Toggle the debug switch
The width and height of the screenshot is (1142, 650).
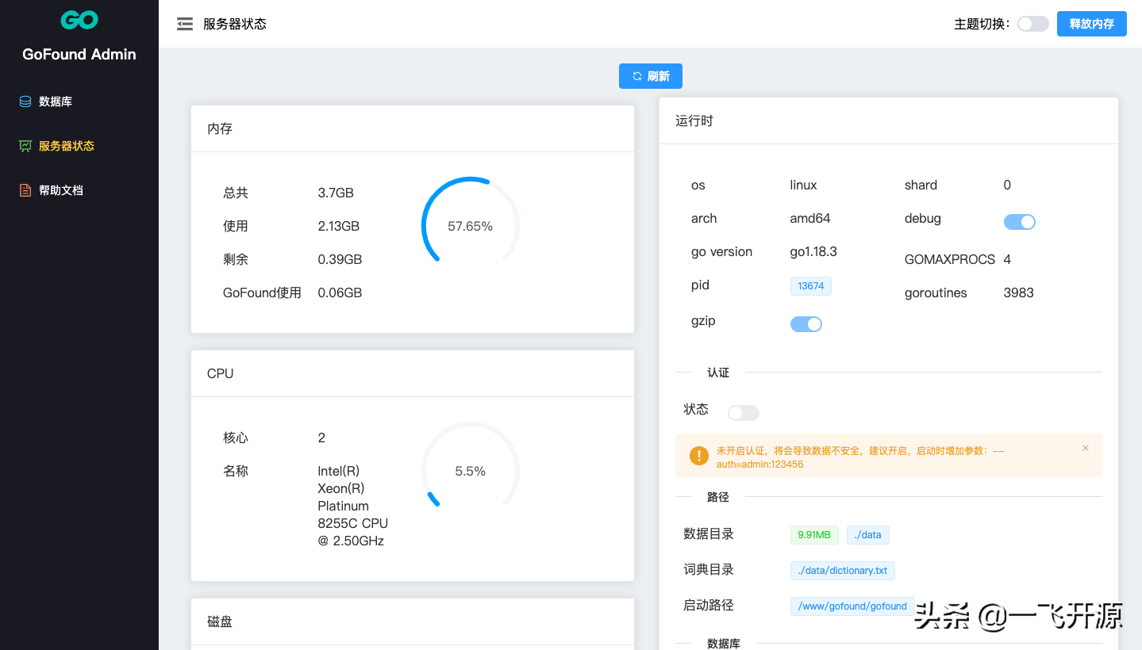1020,222
